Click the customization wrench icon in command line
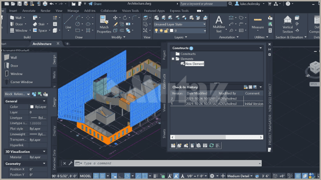This screenshot has width=321, height=180. click(x=70, y=163)
